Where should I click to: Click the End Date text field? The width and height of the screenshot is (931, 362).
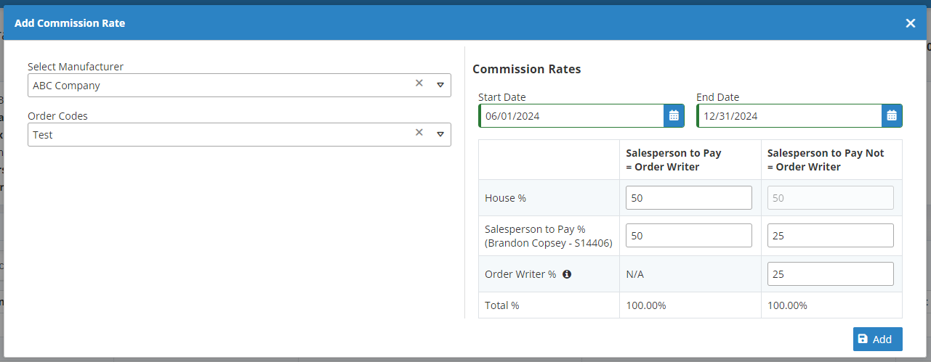789,116
